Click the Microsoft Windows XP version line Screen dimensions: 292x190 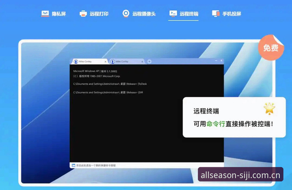point(95,71)
